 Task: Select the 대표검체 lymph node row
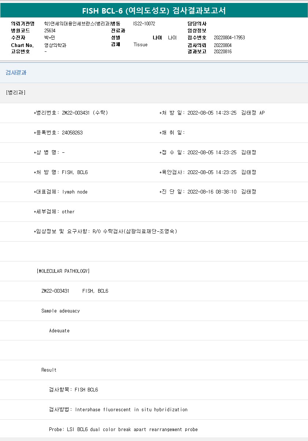tap(61, 192)
